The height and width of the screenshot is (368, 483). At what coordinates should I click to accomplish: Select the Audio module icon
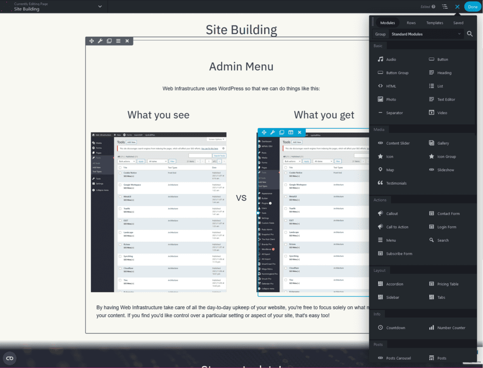(380, 59)
